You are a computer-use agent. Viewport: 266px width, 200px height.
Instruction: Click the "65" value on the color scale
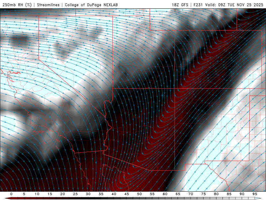[178, 194]
